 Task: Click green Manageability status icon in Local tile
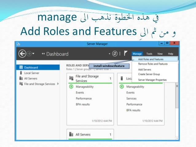click(x=122, y=87)
